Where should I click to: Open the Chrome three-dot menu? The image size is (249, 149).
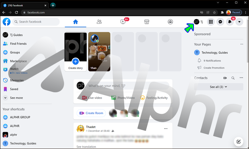(245, 12)
